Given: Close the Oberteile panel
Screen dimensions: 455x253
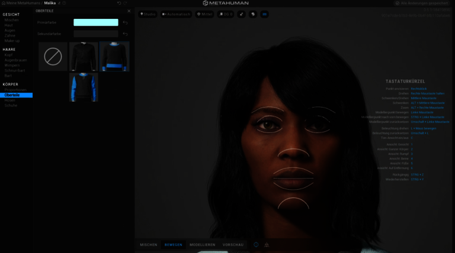Looking at the screenshot, I should [129, 11].
